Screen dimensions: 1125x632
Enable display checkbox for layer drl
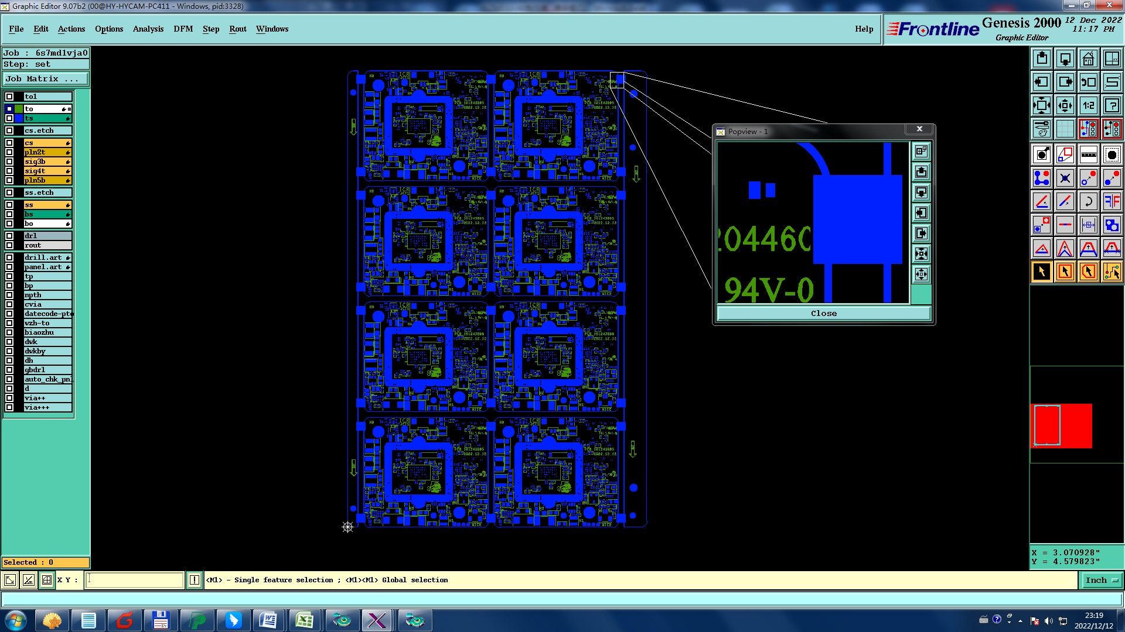[x=9, y=236]
